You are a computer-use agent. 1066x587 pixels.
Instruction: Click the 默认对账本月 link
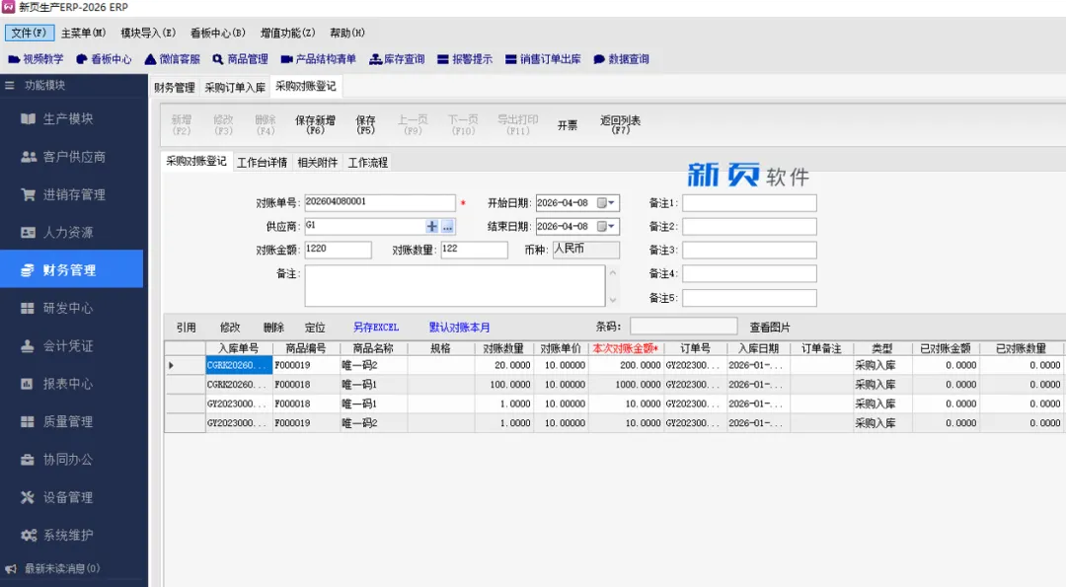[460, 328]
